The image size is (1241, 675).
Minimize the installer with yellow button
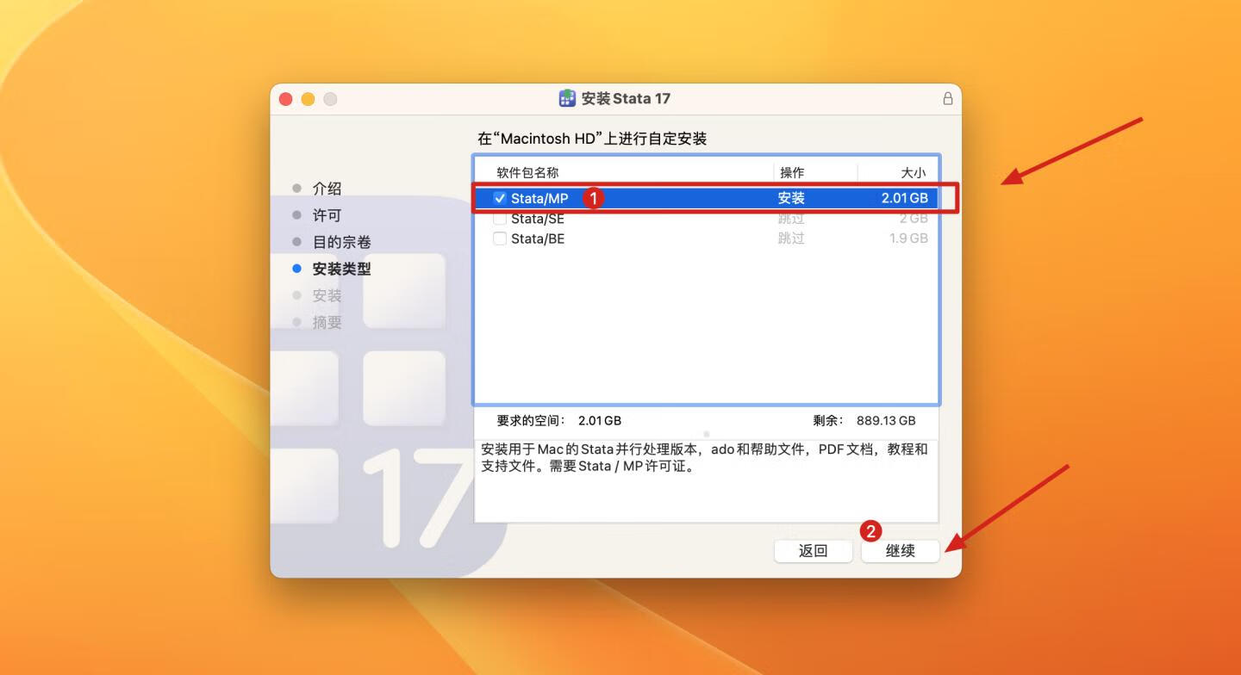pyautogui.click(x=308, y=99)
